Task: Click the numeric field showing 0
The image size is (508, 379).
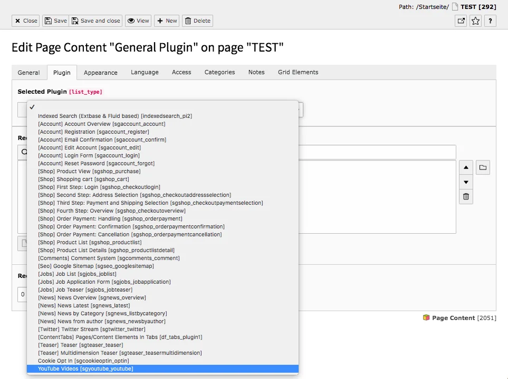Action: click(23, 294)
